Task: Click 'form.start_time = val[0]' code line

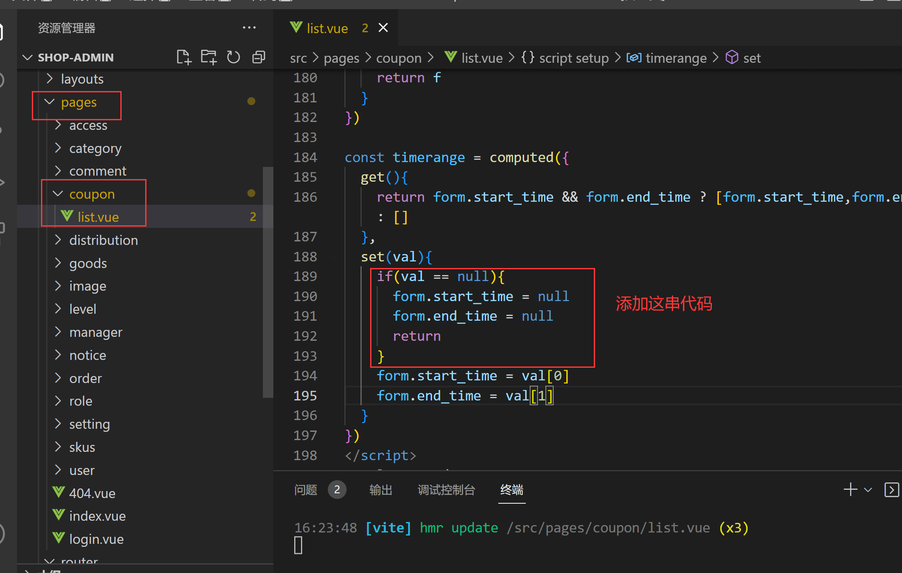Action: click(x=473, y=376)
